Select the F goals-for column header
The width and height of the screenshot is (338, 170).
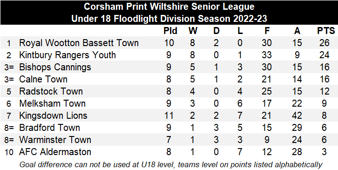click(x=267, y=31)
